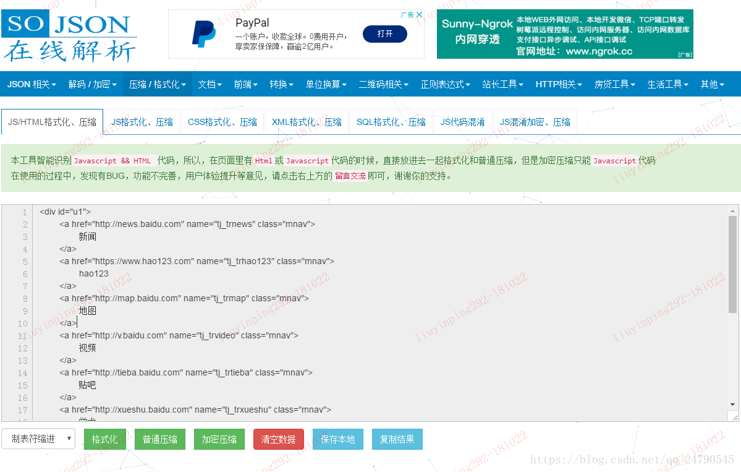741x472 pixels.
Task: Click the code editor vertical scrollbar thumb
Action: pyautogui.click(x=732, y=264)
